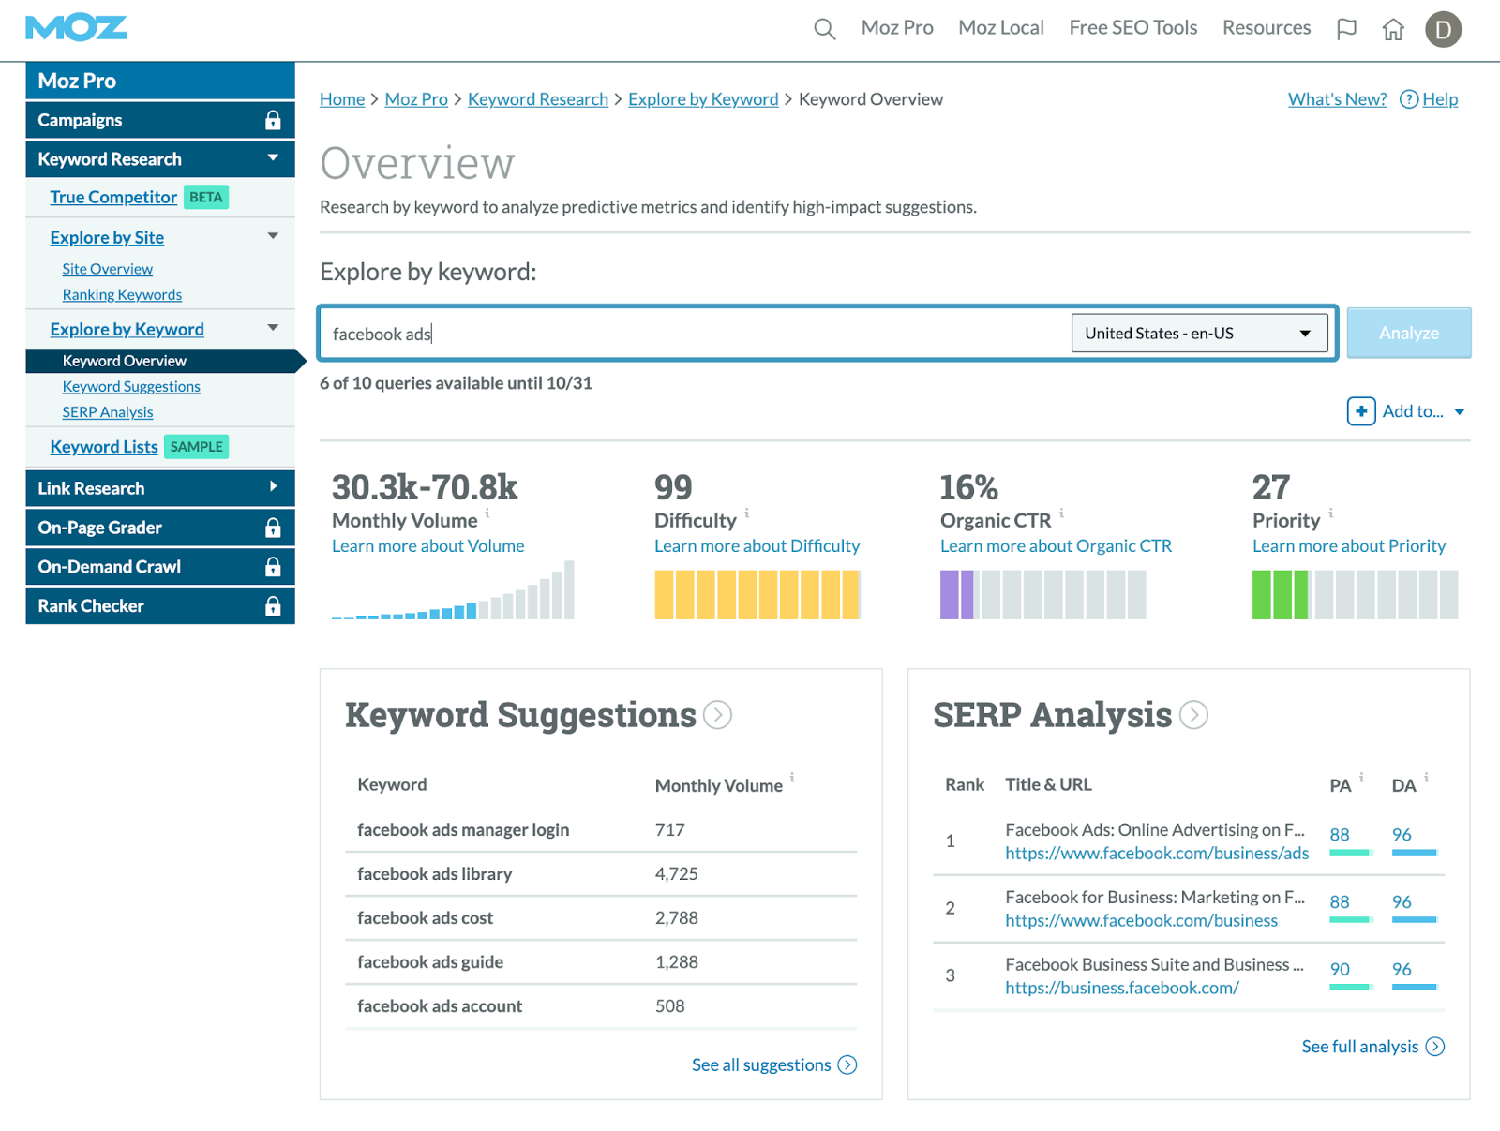
Task: Open the business.facebook.com result URL
Action: point(1122,989)
